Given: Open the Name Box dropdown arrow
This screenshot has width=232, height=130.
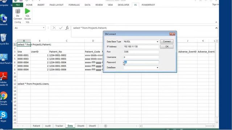Looking at the screenshot, I should [43, 28].
